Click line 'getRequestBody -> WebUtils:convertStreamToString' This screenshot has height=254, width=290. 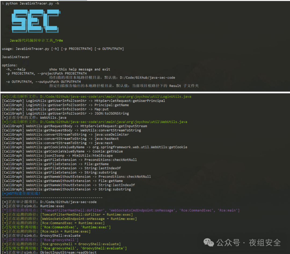coord(71,130)
